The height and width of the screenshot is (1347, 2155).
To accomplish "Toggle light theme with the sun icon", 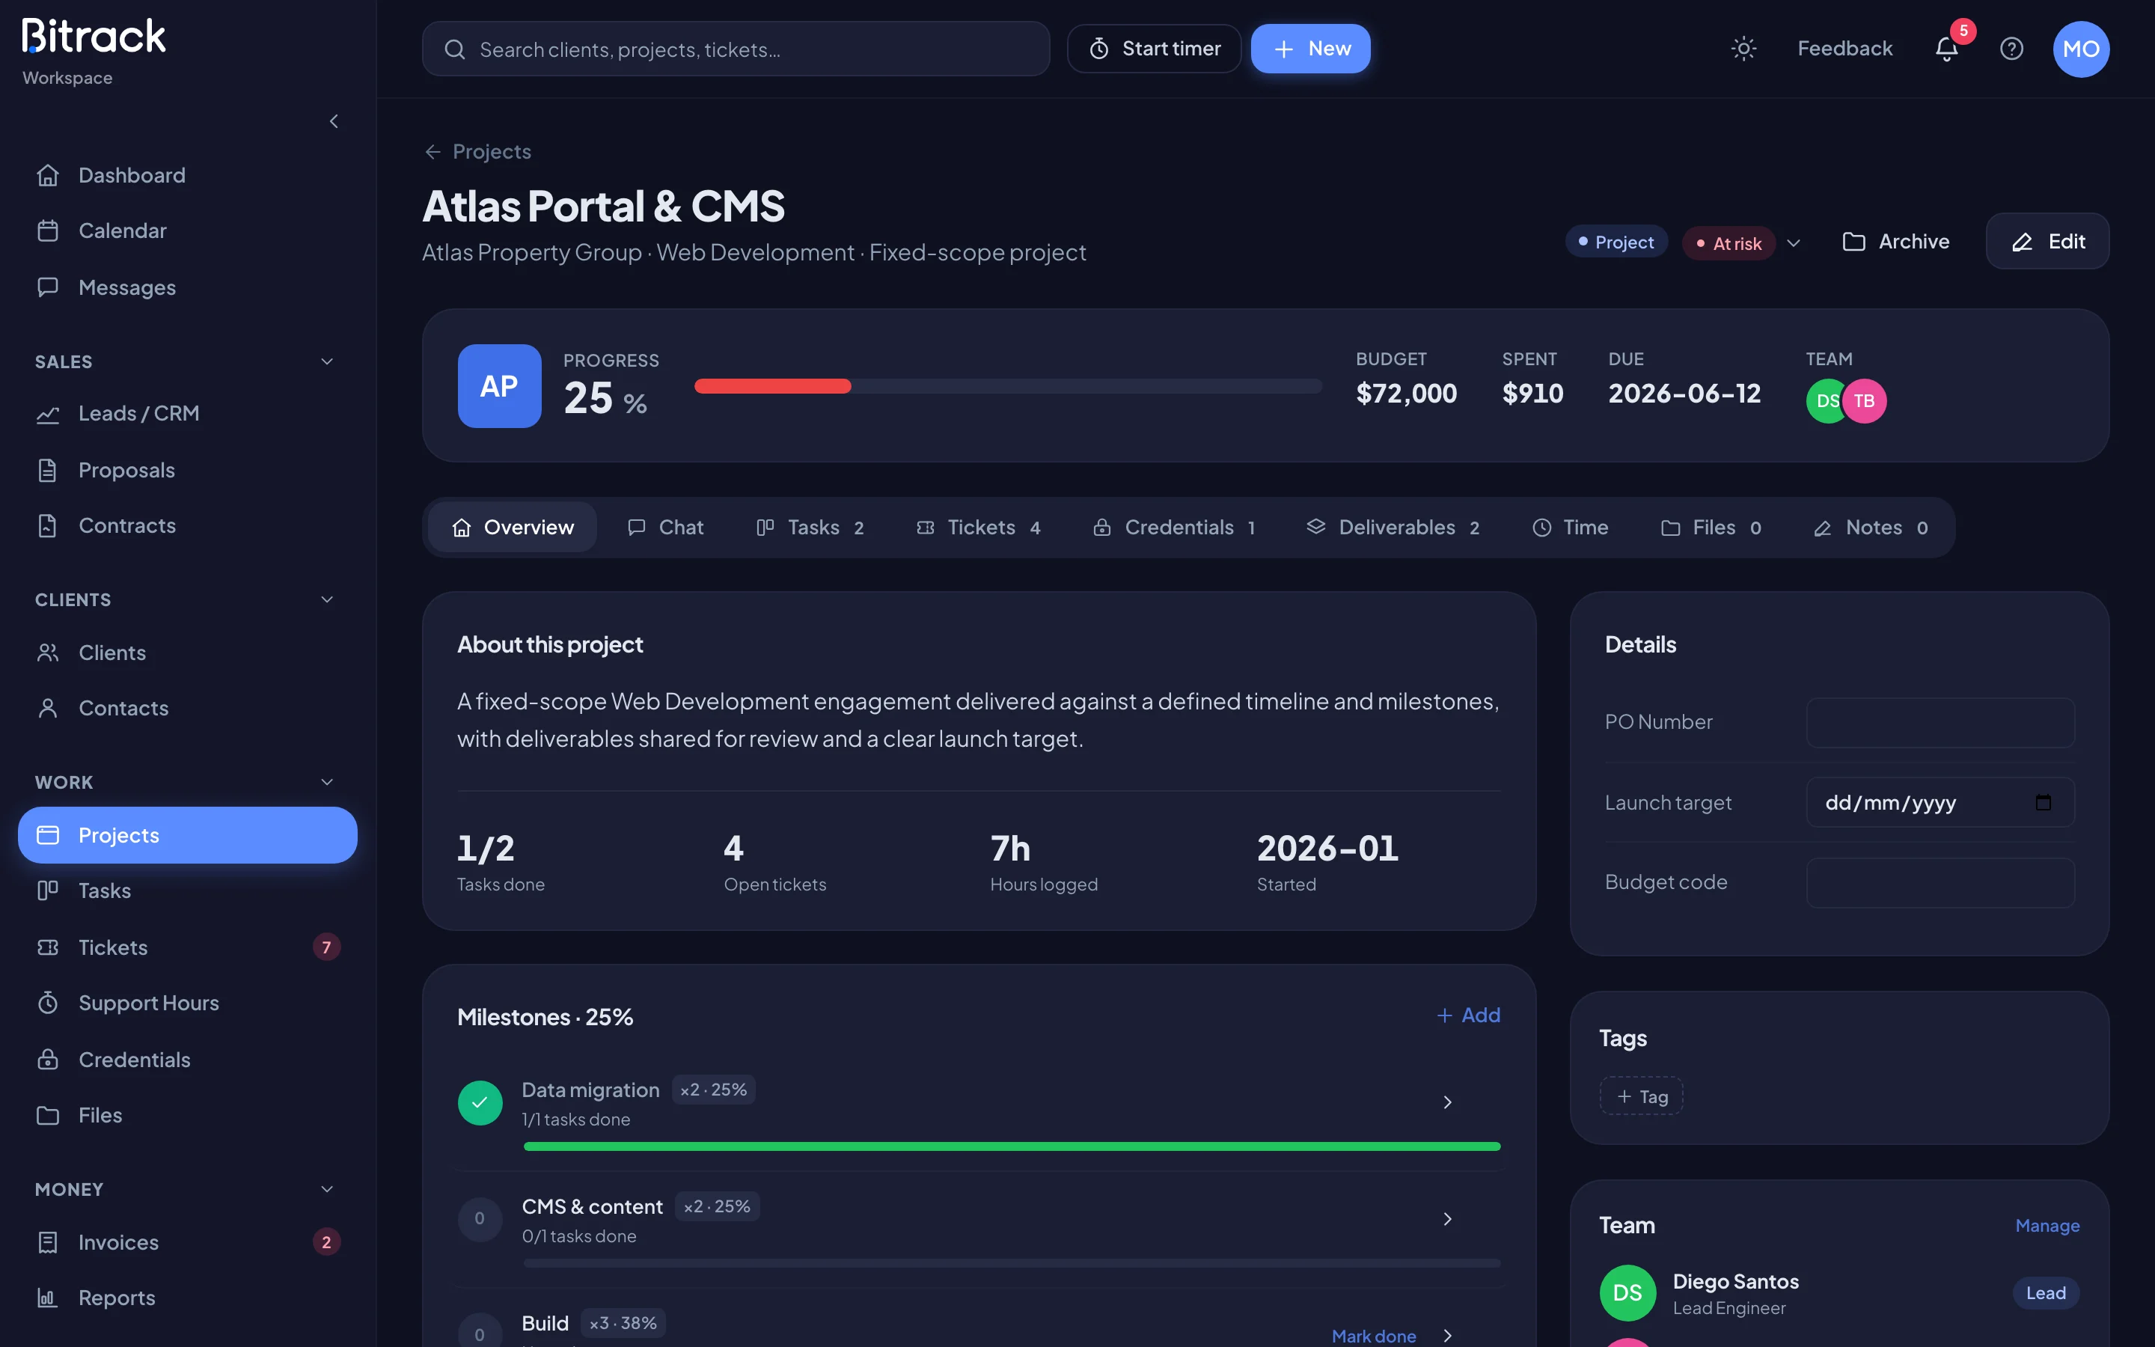I will tap(1743, 48).
